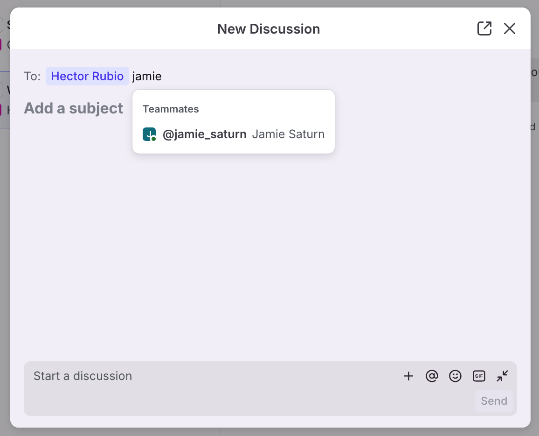The width and height of the screenshot is (539, 436).
Task: Click Jamie Saturn's teal avatar icon
Action: point(149,134)
